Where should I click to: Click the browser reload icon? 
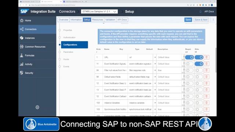(x=26, y=5)
